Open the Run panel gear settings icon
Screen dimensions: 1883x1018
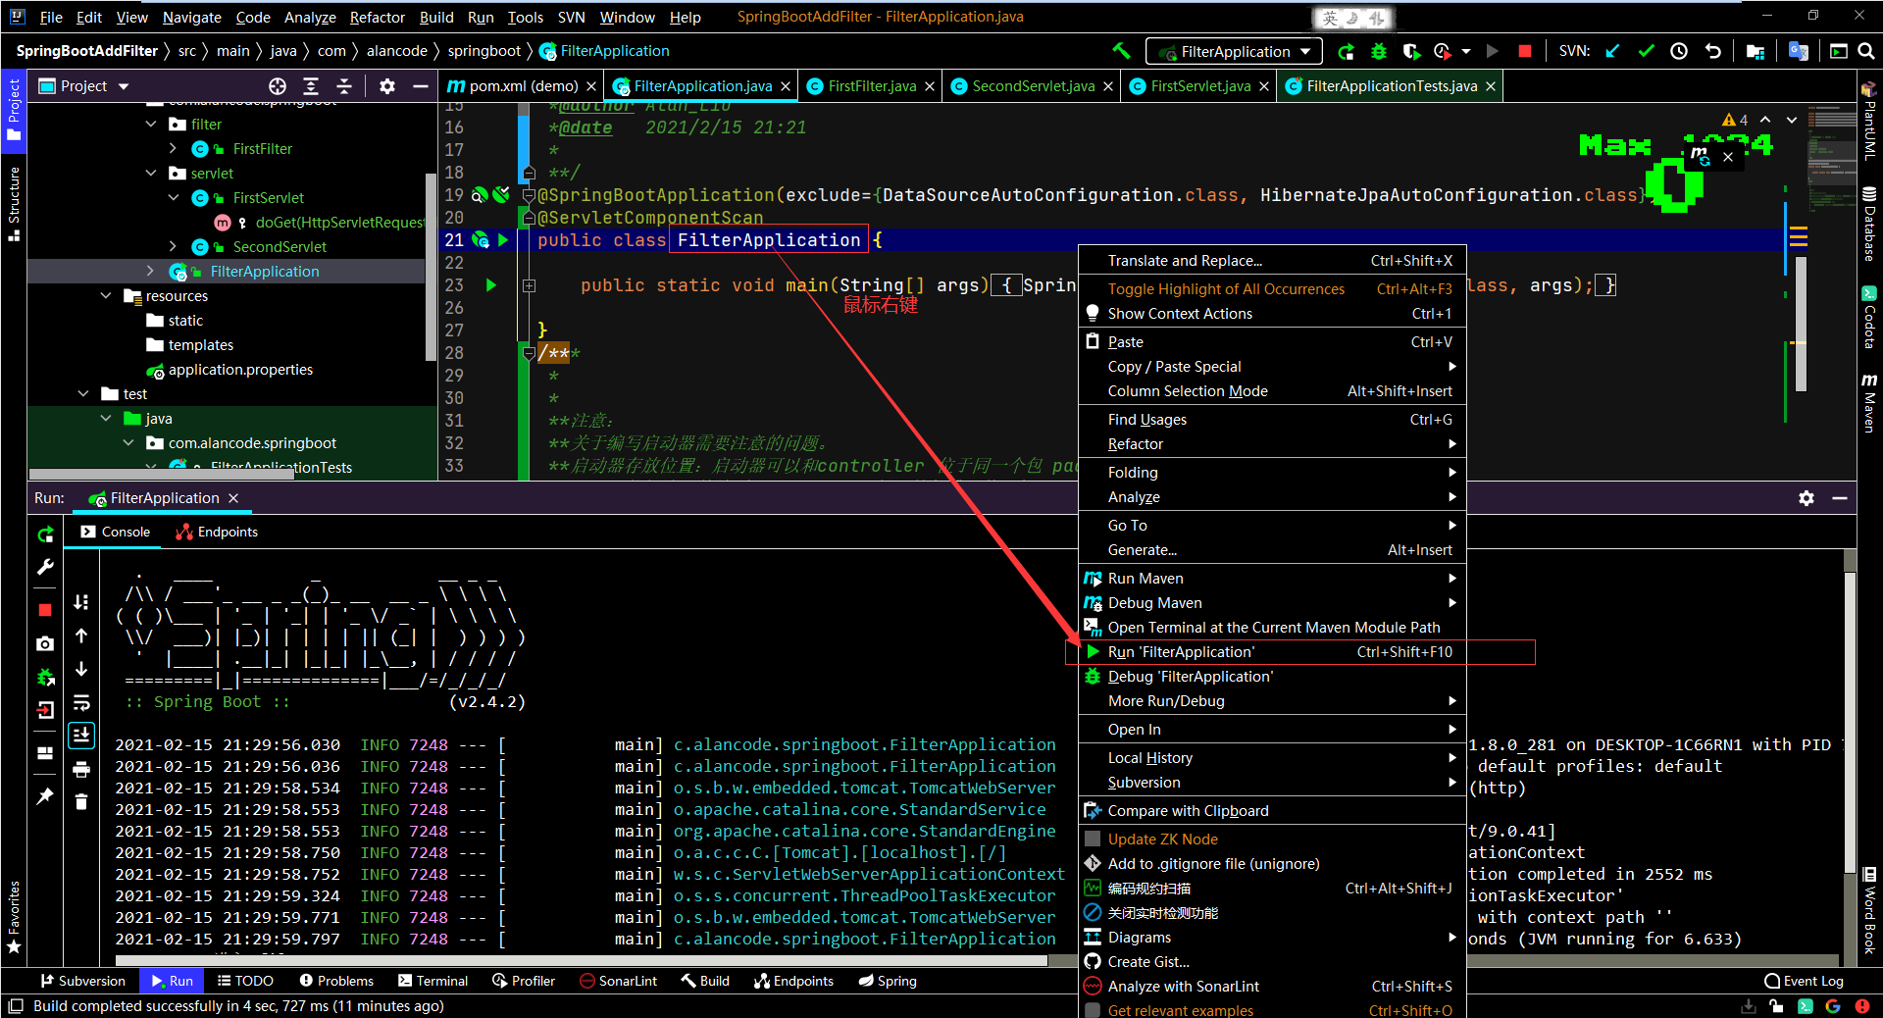coord(1807,498)
